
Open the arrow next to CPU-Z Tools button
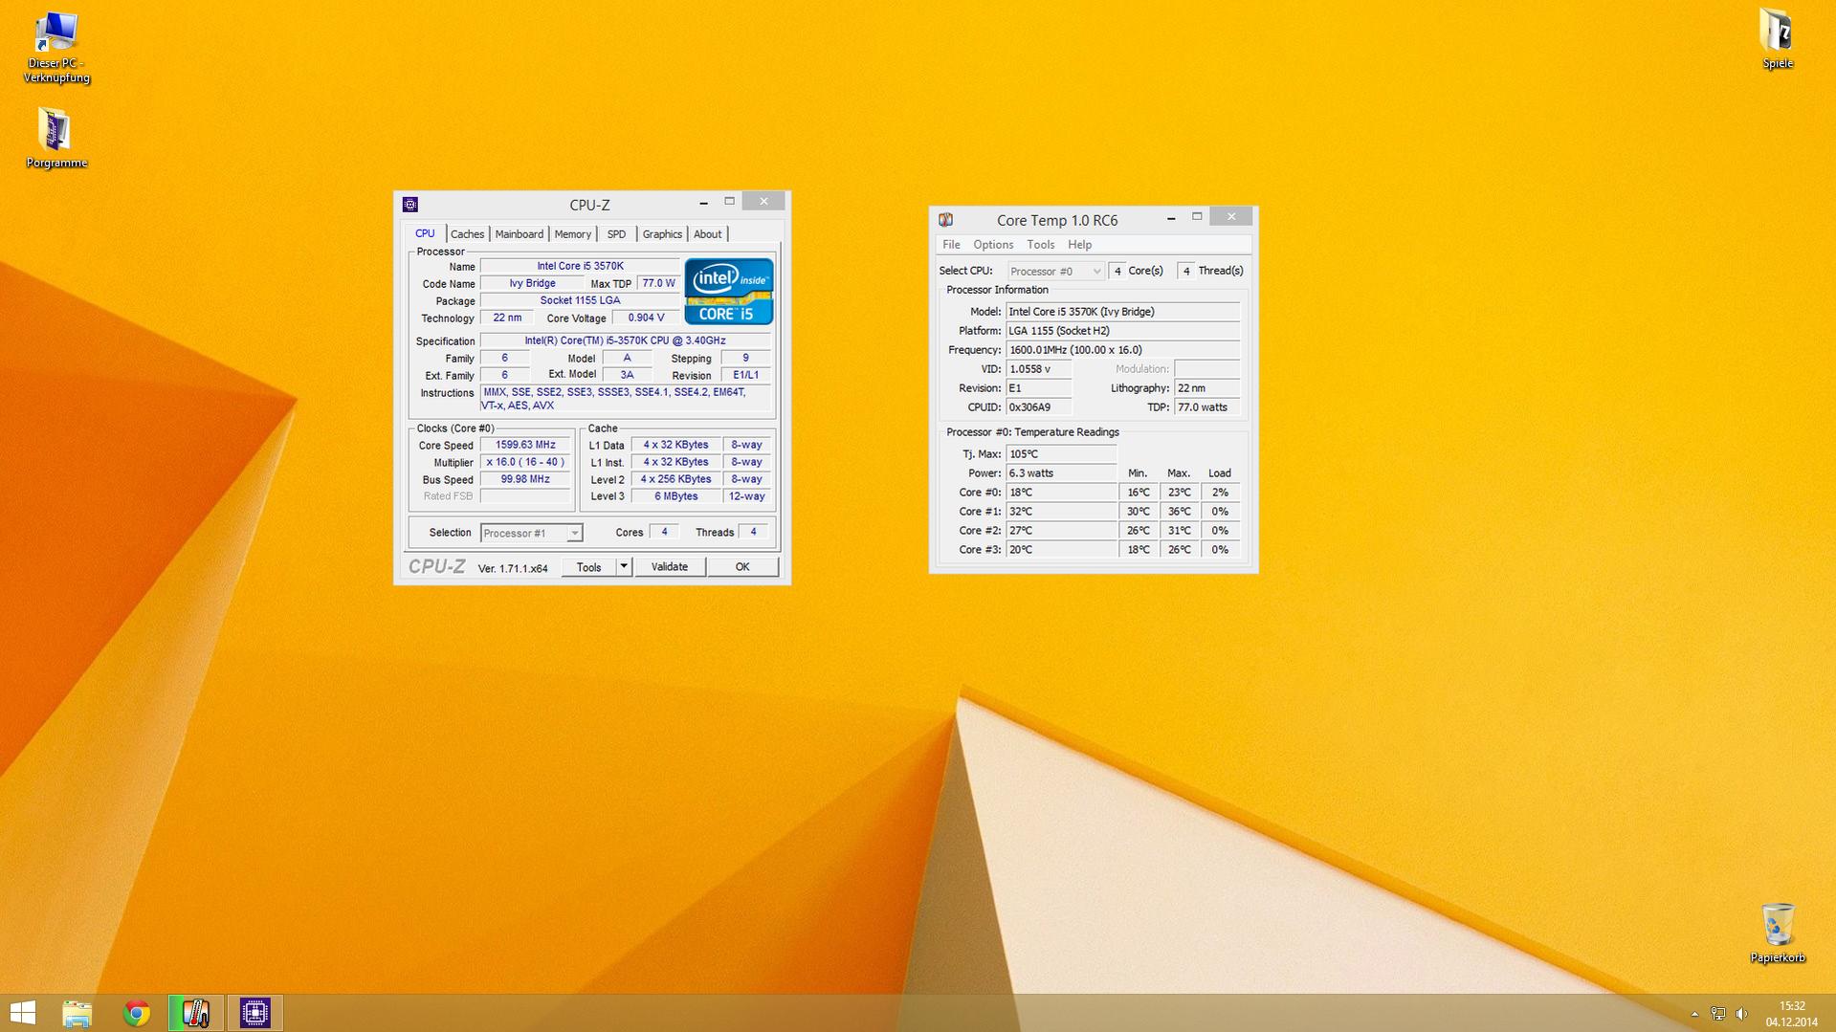click(x=624, y=567)
